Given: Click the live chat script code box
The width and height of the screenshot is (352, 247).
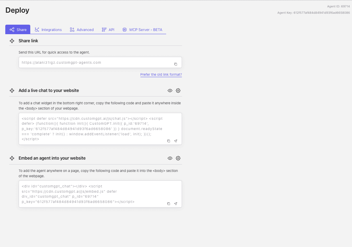Looking at the screenshot, I should (x=100, y=129).
